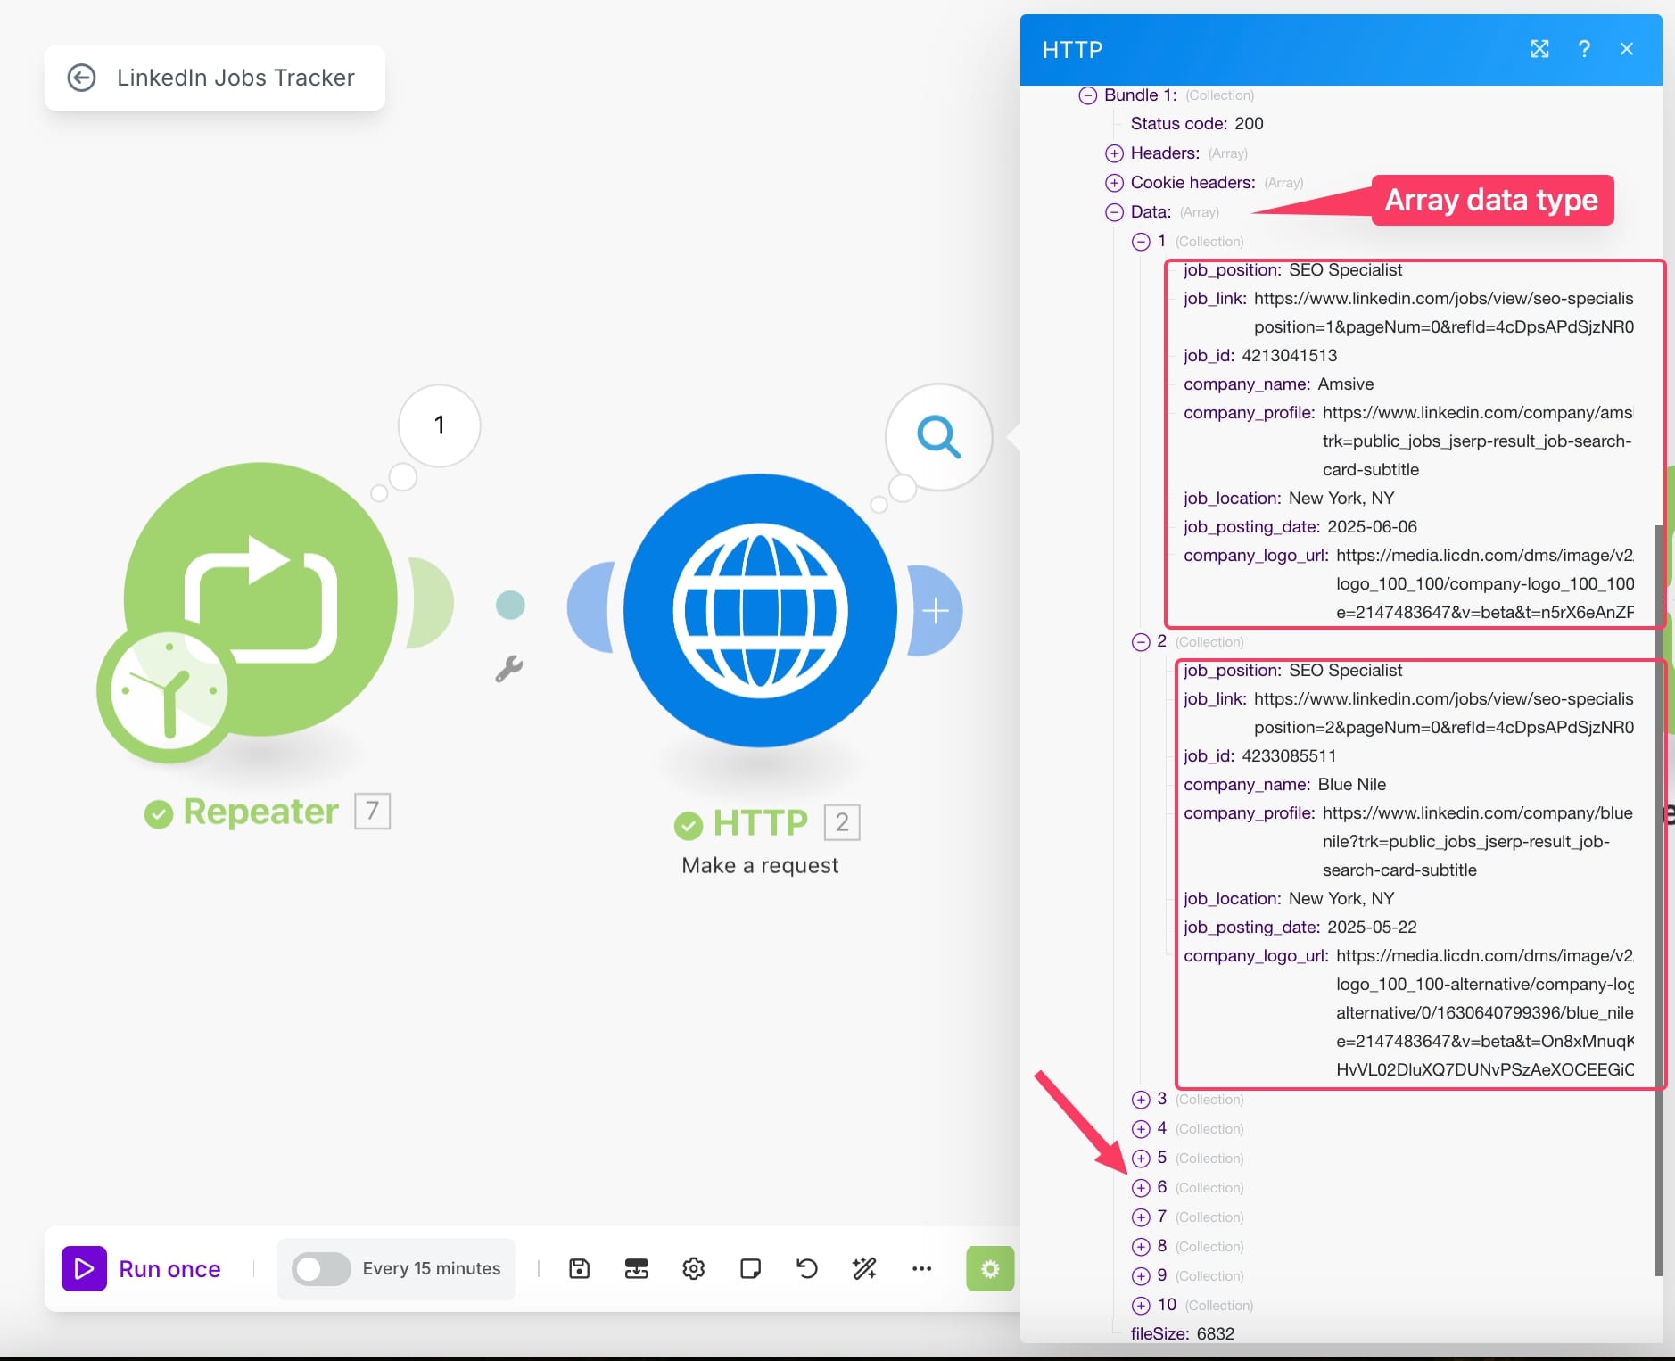1675x1361 pixels.
Task: Click the connector dot between Repeater and HTTP
Action: (x=510, y=605)
